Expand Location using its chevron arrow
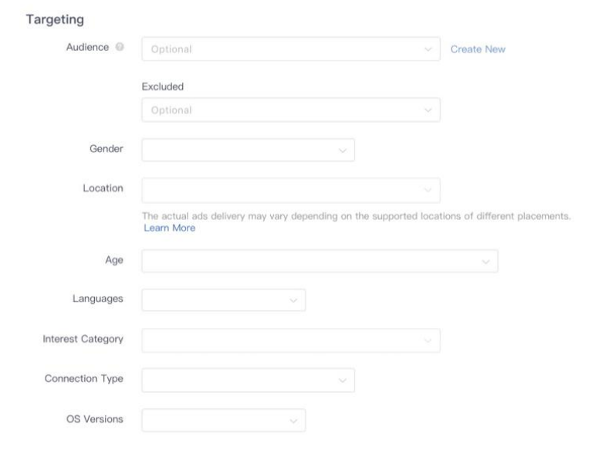The height and width of the screenshot is (460, 602). (x=428, y=190)
